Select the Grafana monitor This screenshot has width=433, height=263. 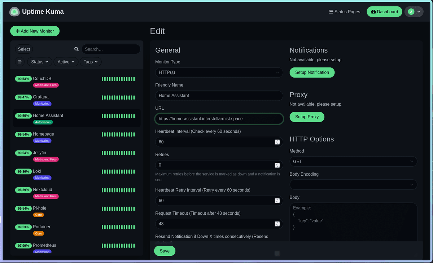coord(76,100)
